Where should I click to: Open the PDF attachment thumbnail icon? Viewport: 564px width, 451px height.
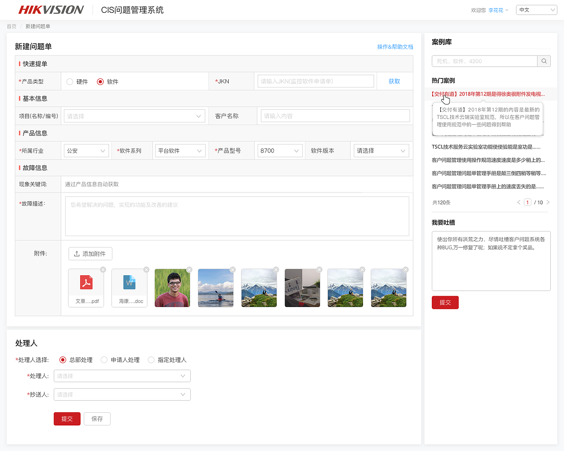click(x=86, y=283)
